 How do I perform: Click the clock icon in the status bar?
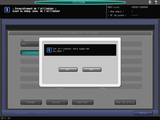(x=2, y=118)
